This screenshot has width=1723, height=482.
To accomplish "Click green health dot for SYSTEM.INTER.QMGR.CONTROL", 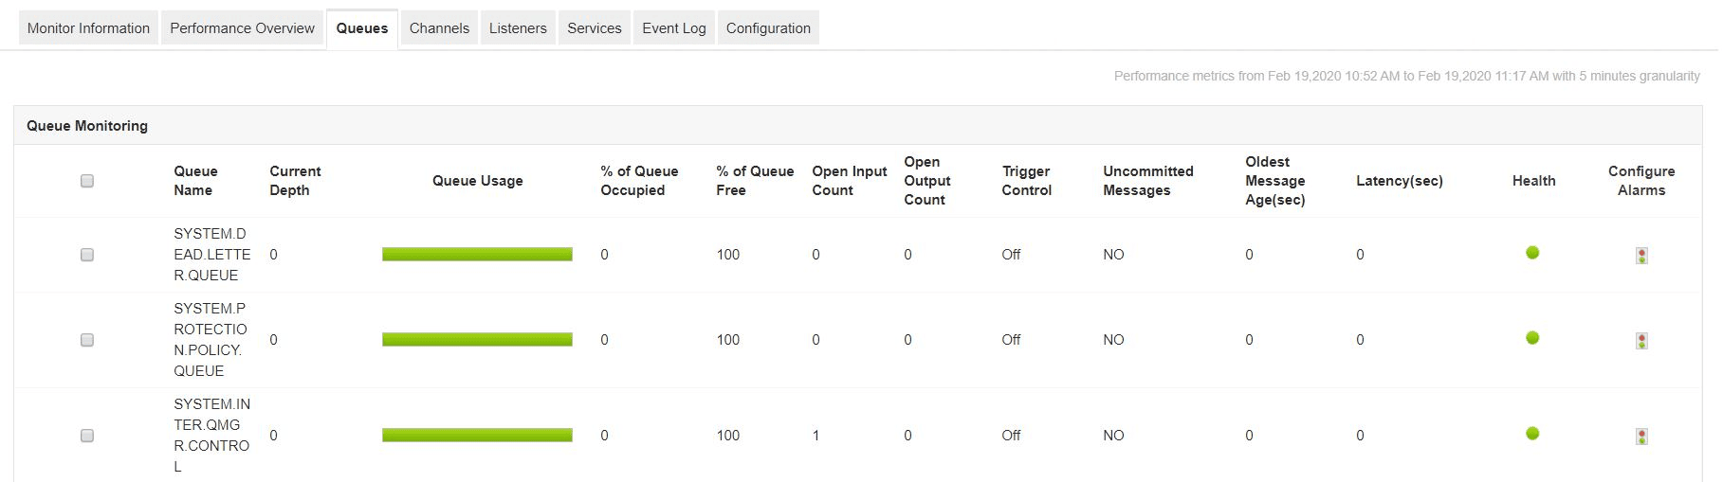I will 1532,434.
